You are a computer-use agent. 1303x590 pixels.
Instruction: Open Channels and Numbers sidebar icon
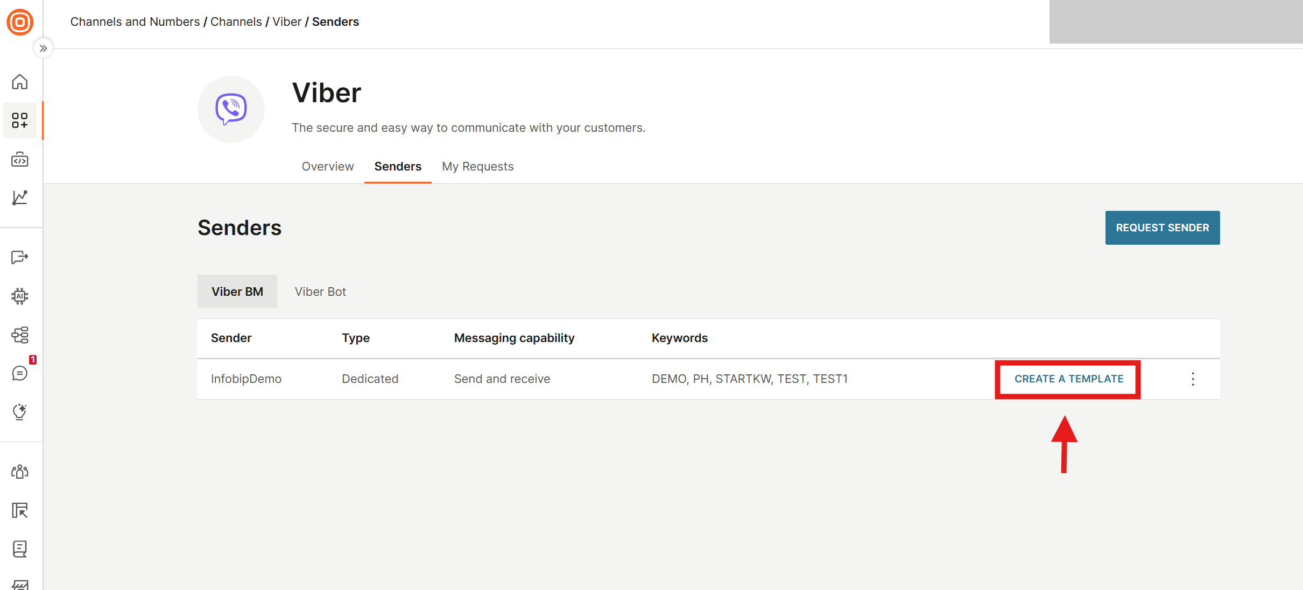[20, 120]
